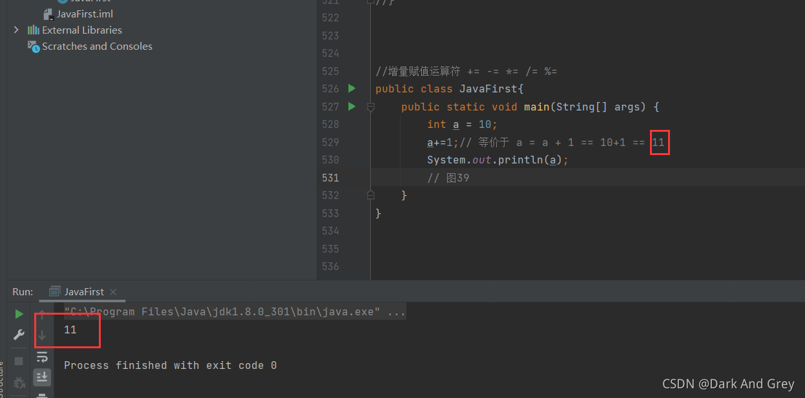Click 'Process finished with exit code 0'
The width and height of the screenshot is (805, 398).
(171, 365)
